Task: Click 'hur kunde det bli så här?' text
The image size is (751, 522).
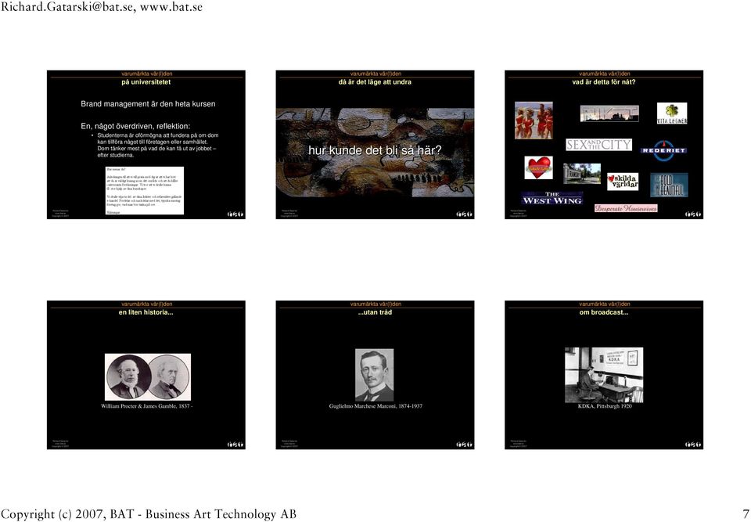Action: coord(375,150)
